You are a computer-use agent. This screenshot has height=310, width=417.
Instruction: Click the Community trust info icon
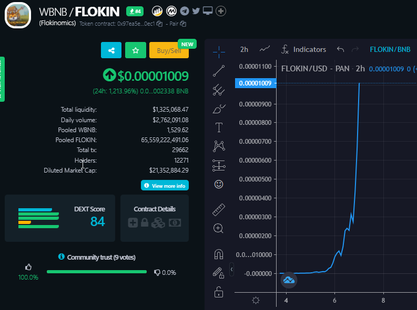point(62,256)
